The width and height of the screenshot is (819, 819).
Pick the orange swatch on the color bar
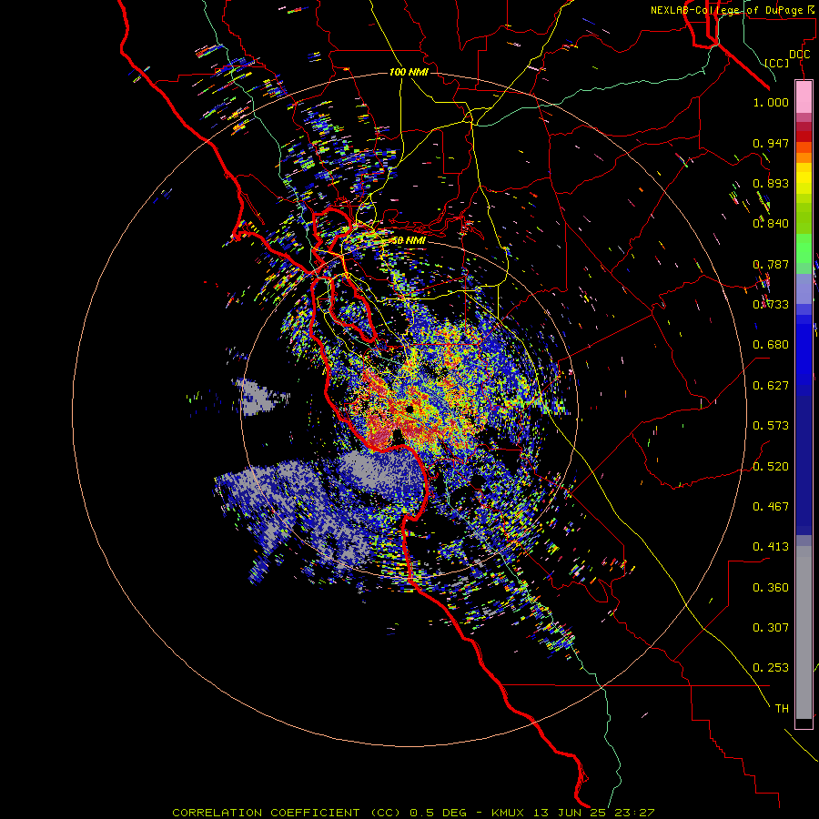(x=804, y=157)
